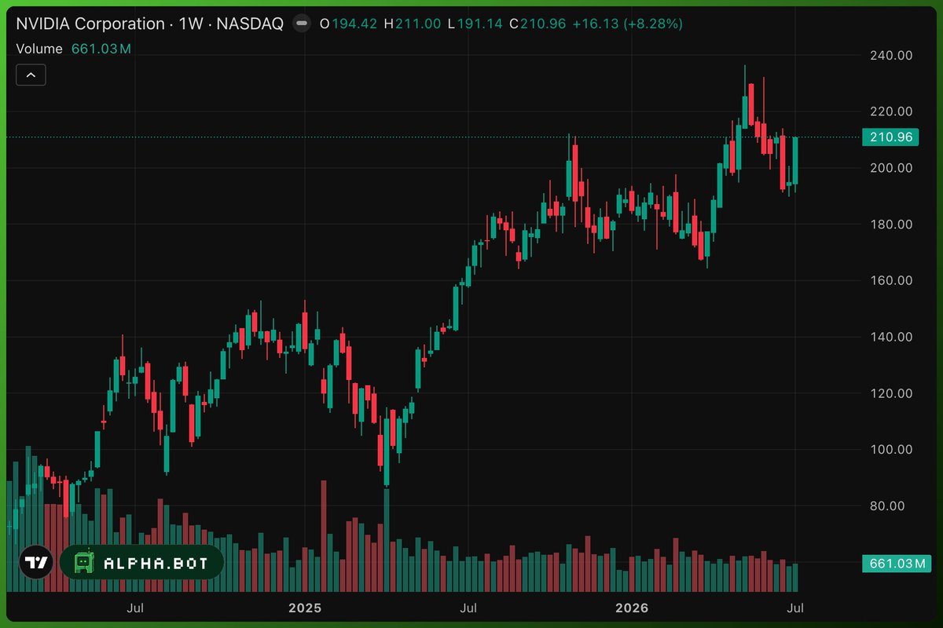Click the 661.03 M volume axis tag
The height and width of the screenshot is (628, 943).
[895, 563]
